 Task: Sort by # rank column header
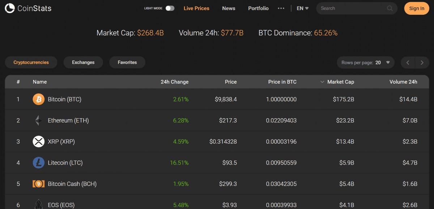click(18, 82)
